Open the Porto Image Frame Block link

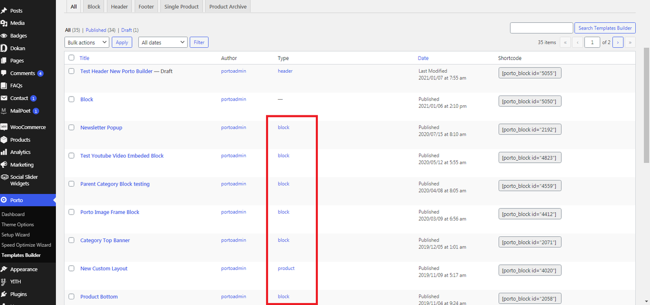click(110, 212)
